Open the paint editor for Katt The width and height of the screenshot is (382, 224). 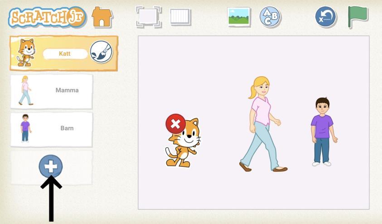(102, 52)
